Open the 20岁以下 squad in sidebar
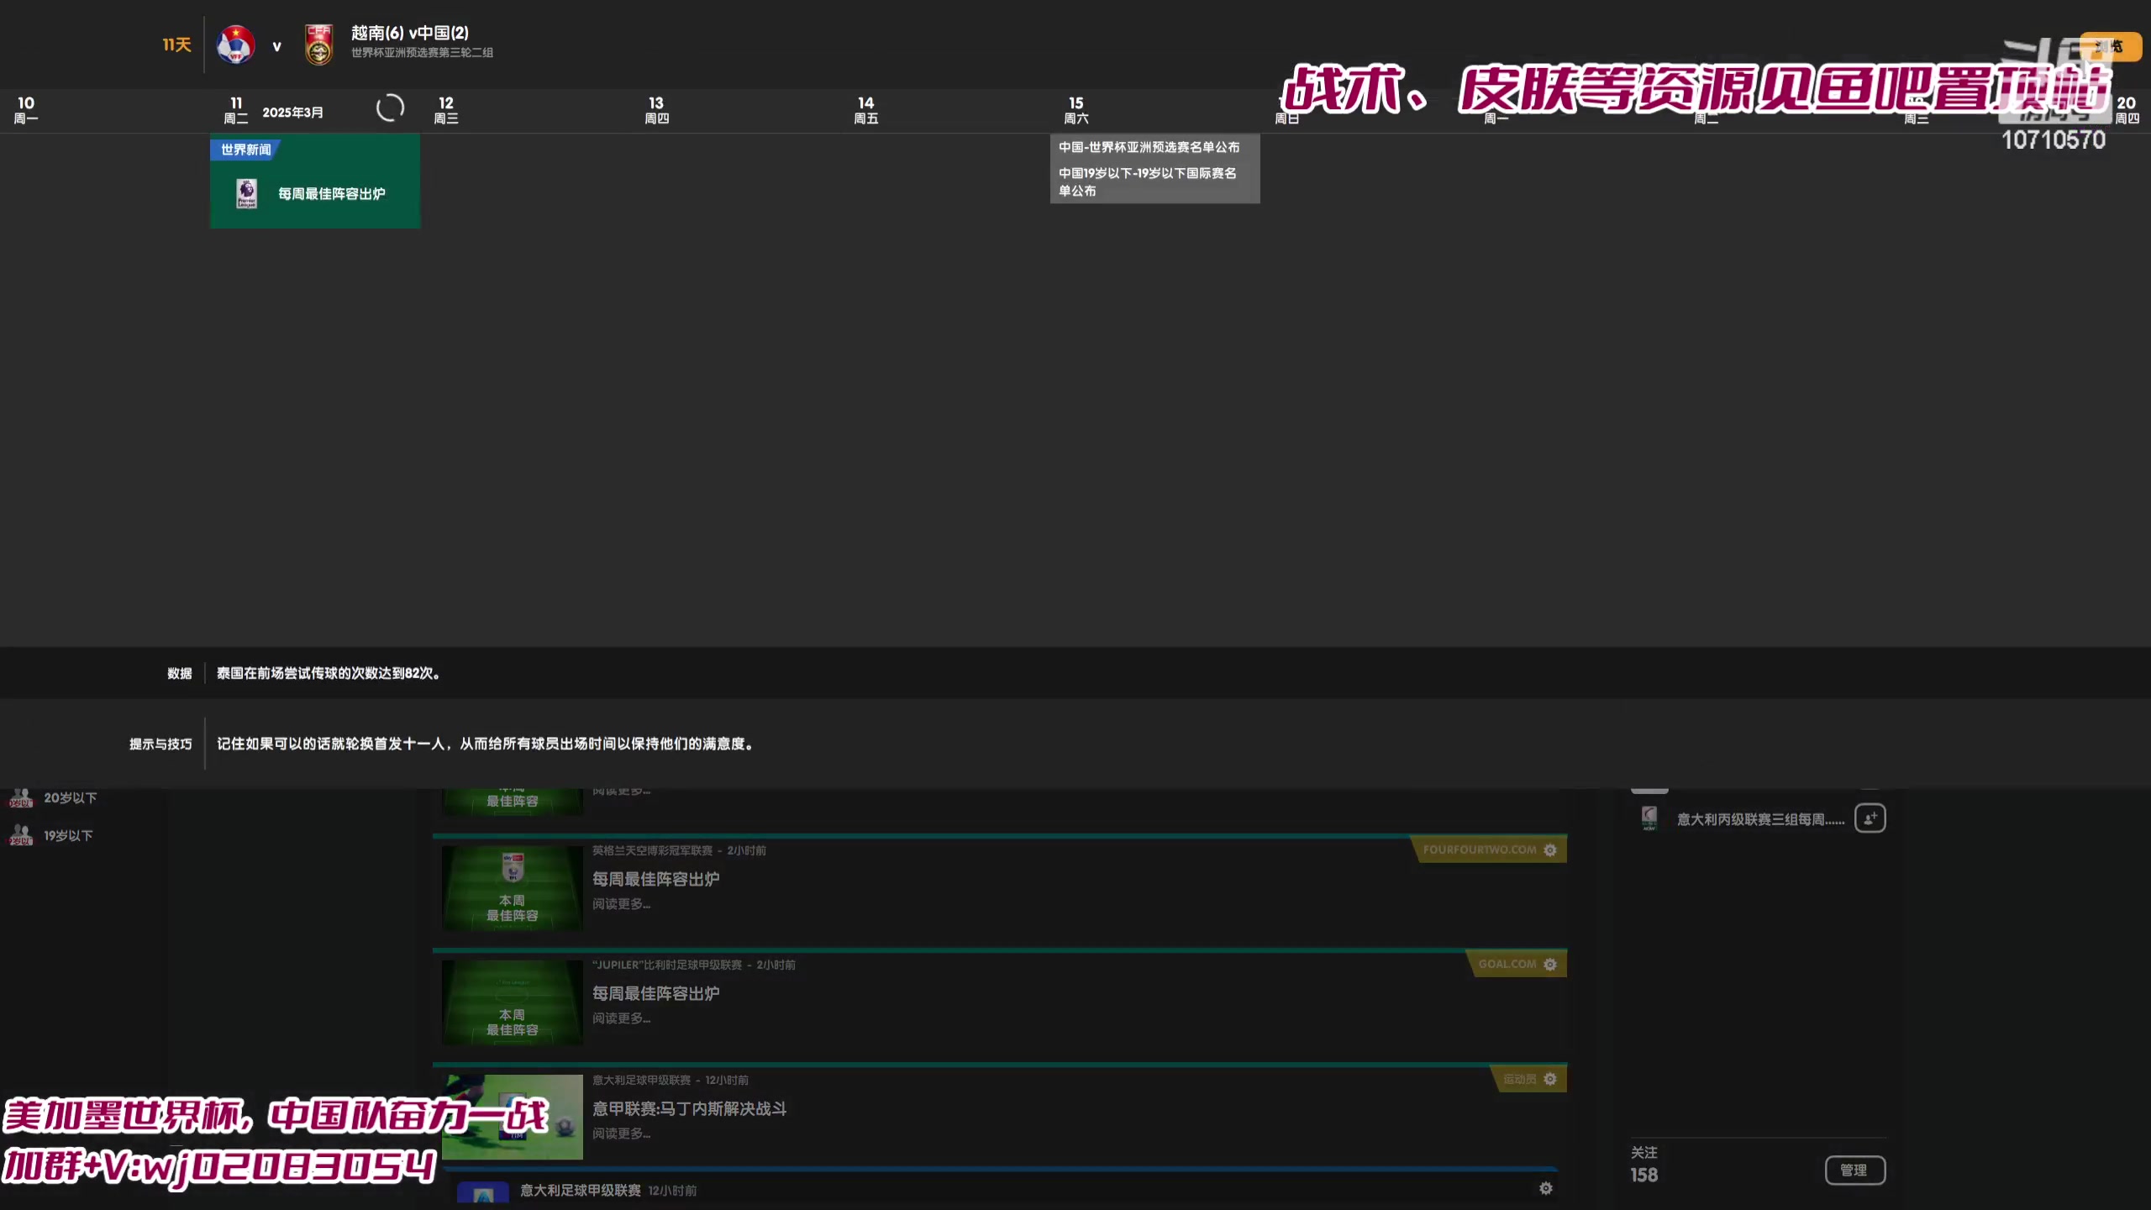2151x1210 pixels. click(x=70, y=797)
